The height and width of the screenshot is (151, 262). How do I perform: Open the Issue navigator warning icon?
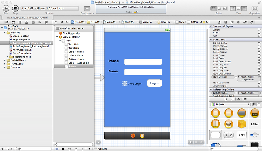pyautogui.click(x=27, y=22)
